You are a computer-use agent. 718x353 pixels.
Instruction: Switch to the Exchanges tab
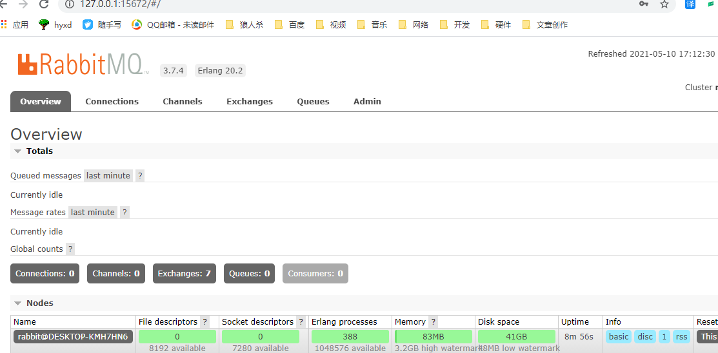249,102
